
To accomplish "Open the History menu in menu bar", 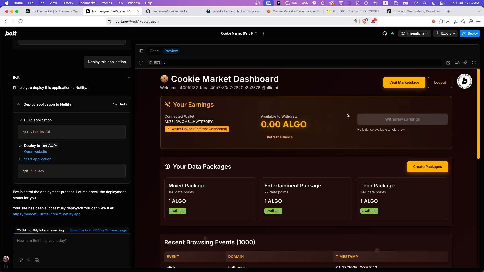I will (68, 3).
